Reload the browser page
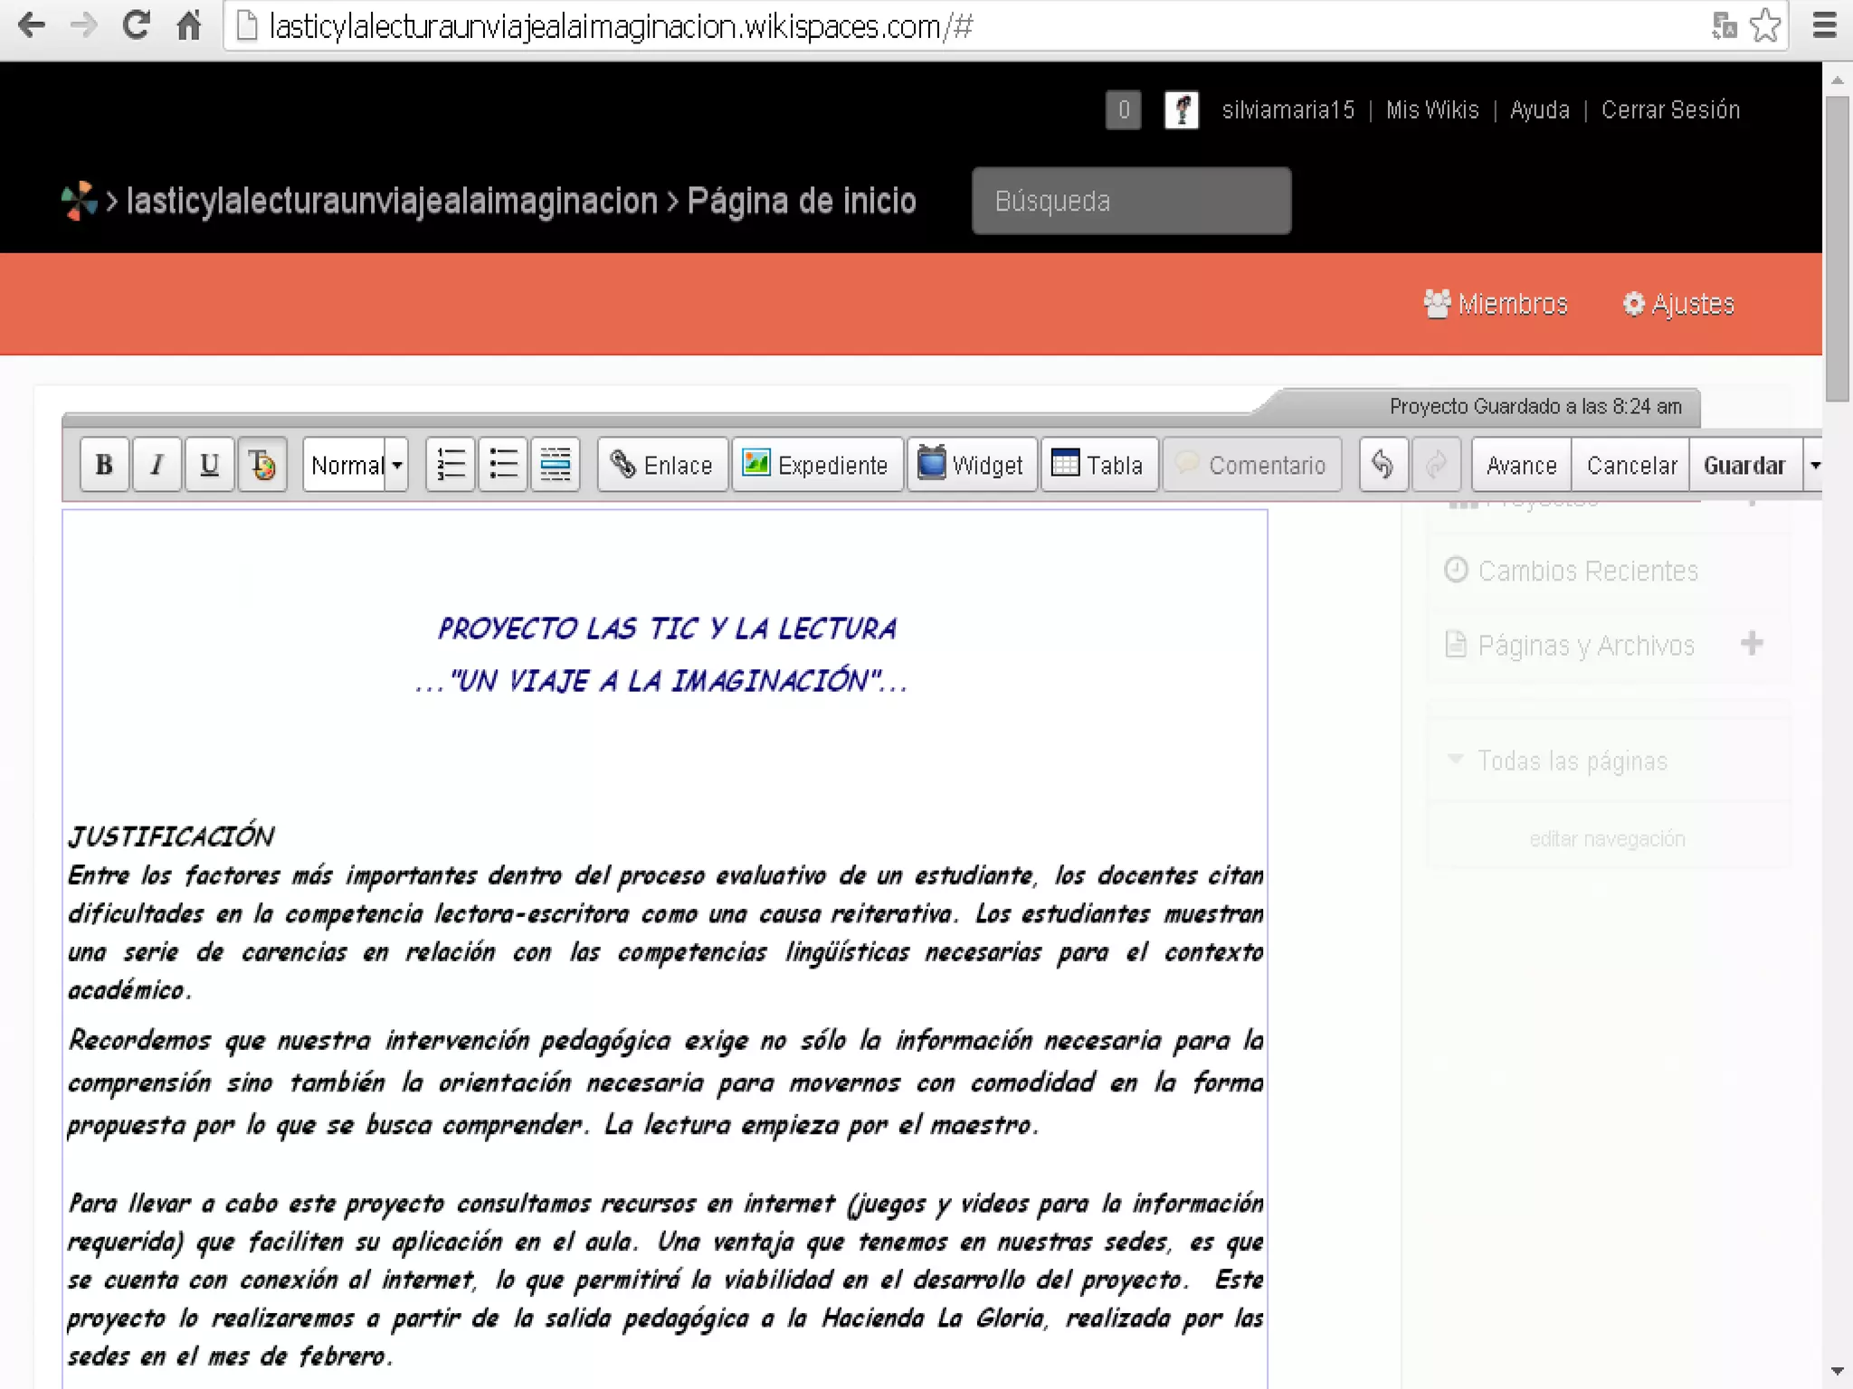 tap(136, 25)
